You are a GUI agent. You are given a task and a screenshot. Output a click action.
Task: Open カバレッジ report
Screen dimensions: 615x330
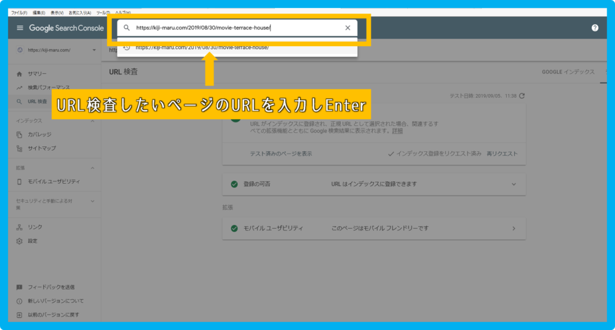39,135
